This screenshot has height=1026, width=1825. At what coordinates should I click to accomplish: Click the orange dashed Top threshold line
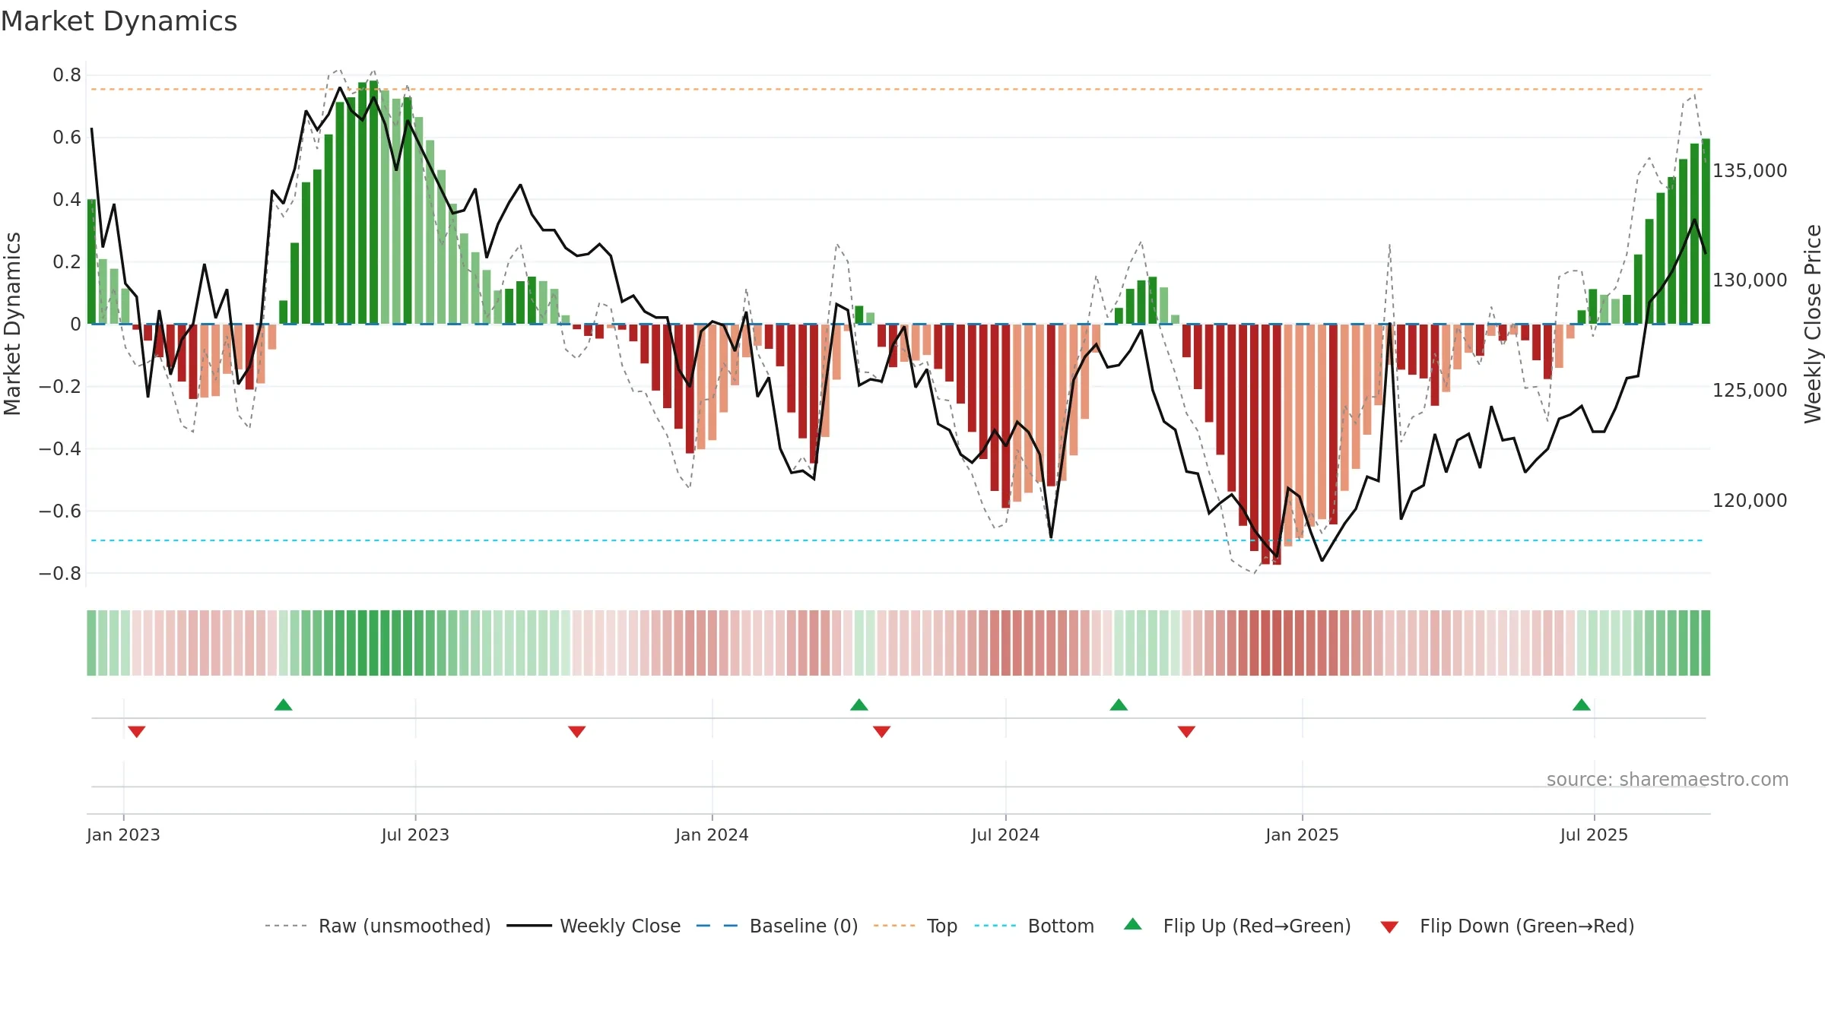tap(897, 90)
